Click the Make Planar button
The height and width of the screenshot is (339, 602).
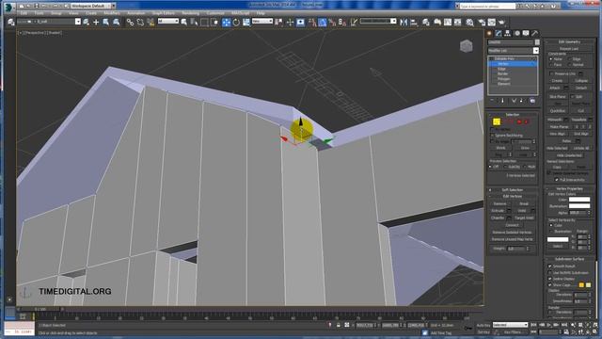click(559, 126)
